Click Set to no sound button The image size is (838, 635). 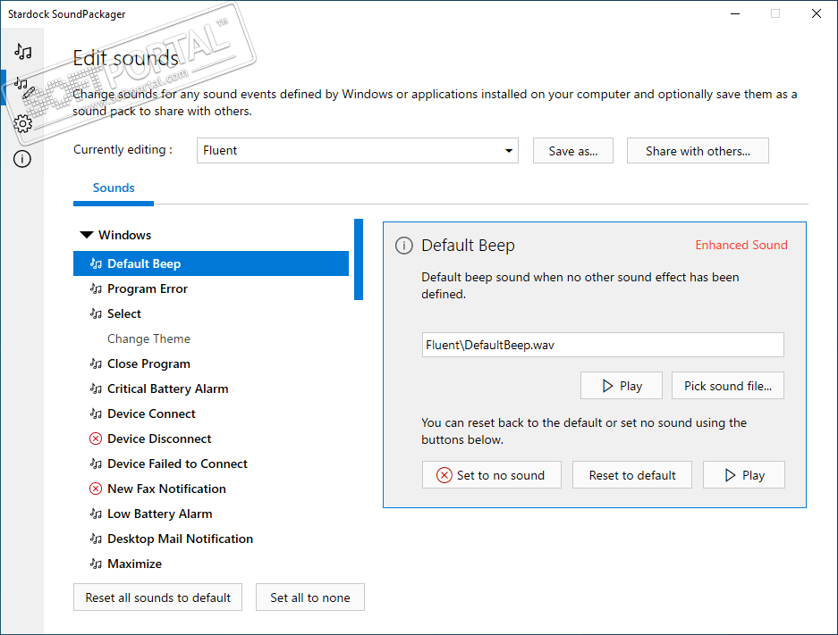click(x=491, y=475)
